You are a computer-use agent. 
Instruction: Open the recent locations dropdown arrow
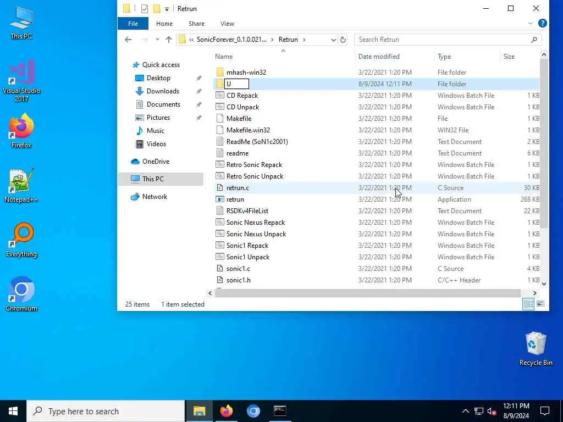[157, 40]
